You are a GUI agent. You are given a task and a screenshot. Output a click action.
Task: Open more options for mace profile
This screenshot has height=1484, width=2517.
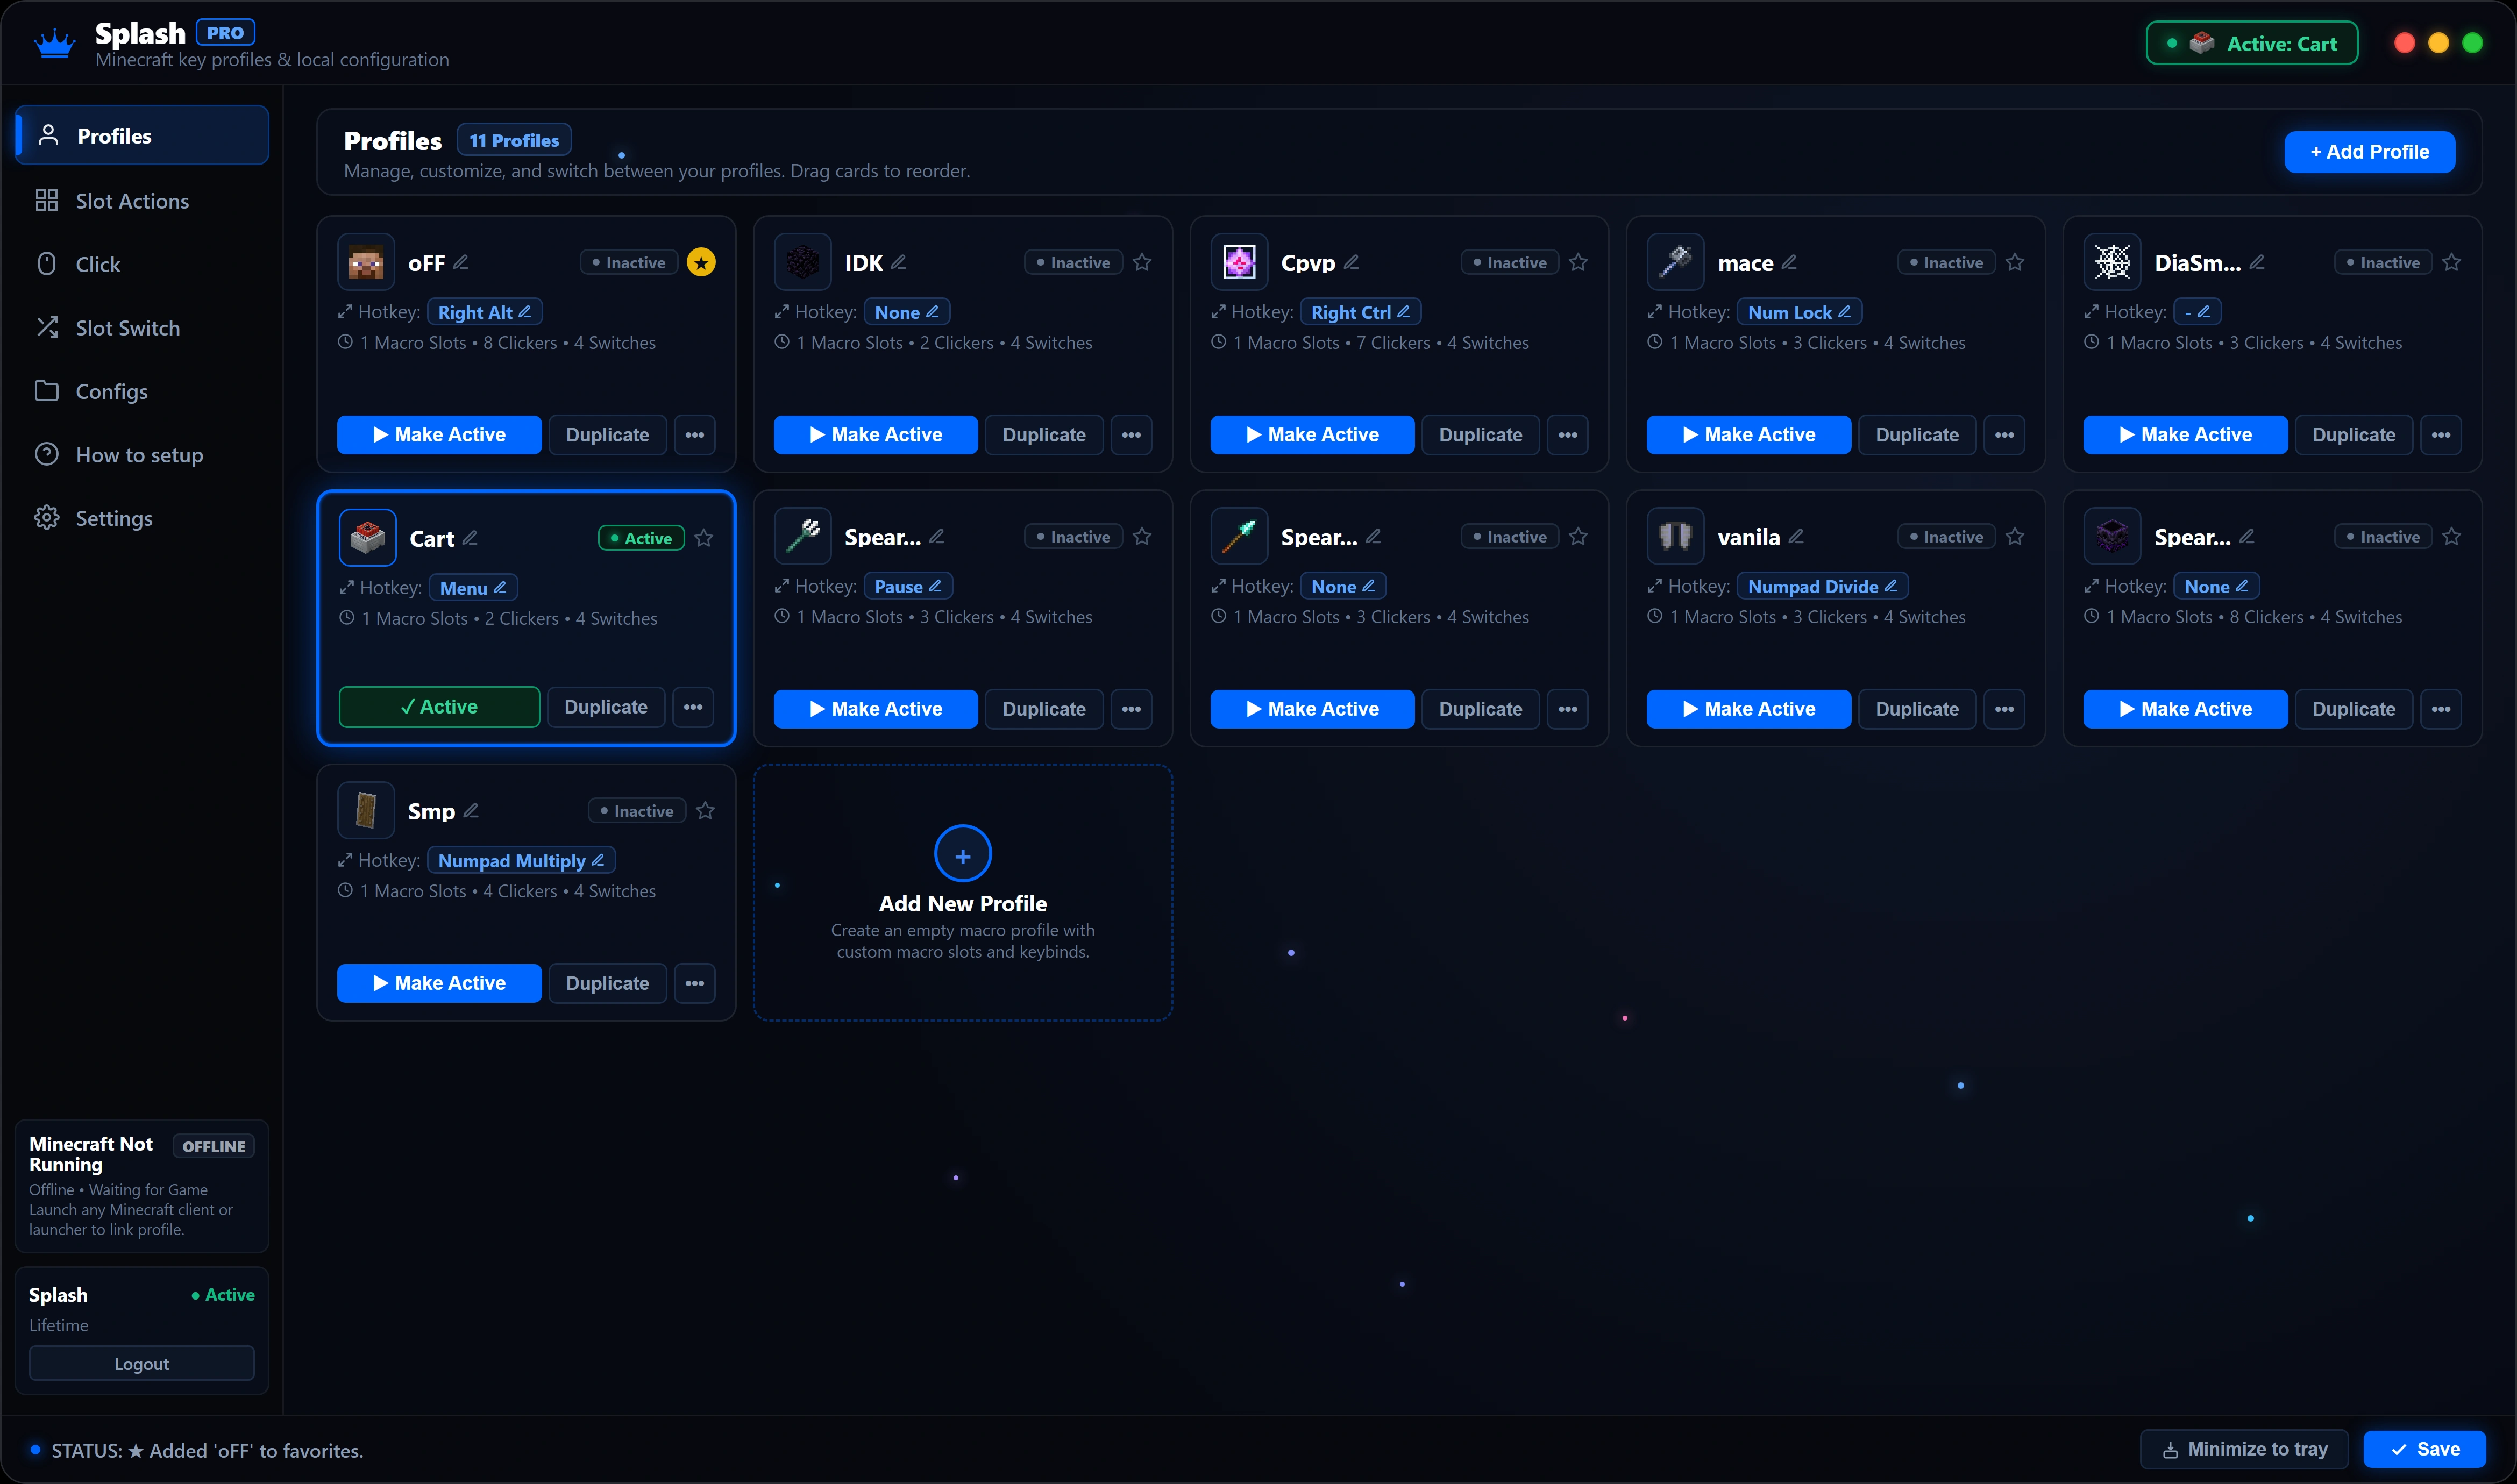pyautogui.click(x=2004, y=435)
